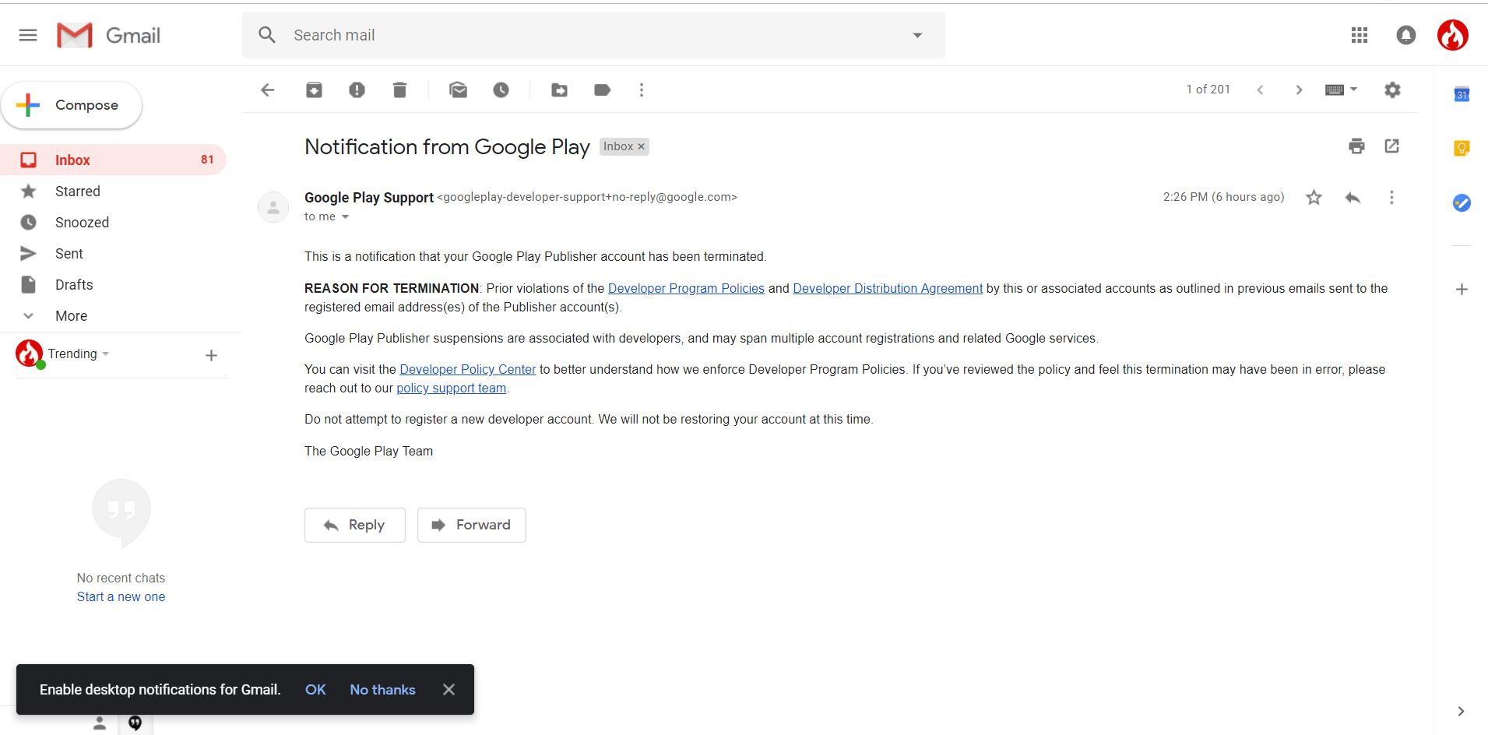The height and width of the screenshot is (735, 1488).
Task: Open Tasks side panel icon
Action: 1462,203
